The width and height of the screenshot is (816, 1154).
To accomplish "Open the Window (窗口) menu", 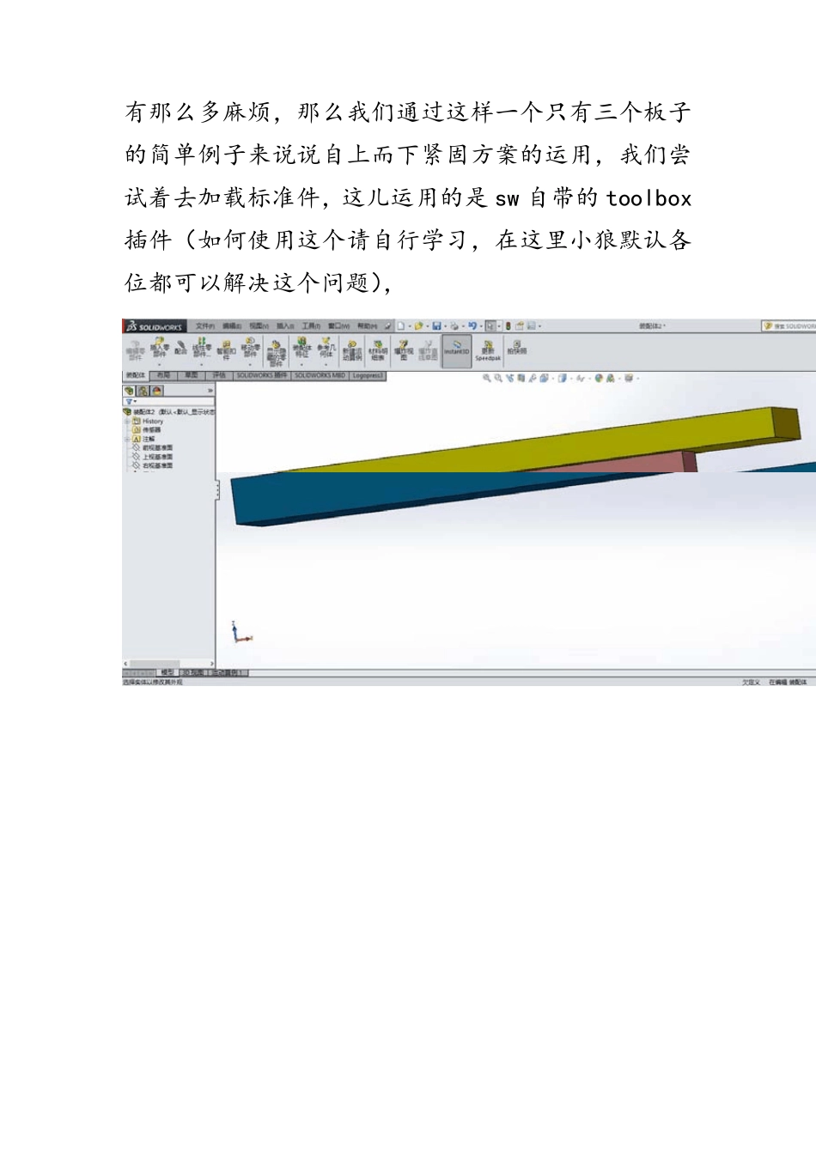I will (x=339, y=326).
